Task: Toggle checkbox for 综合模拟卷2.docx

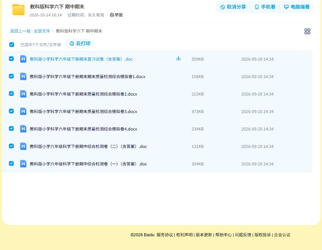Action: click(x=11, y=93)
